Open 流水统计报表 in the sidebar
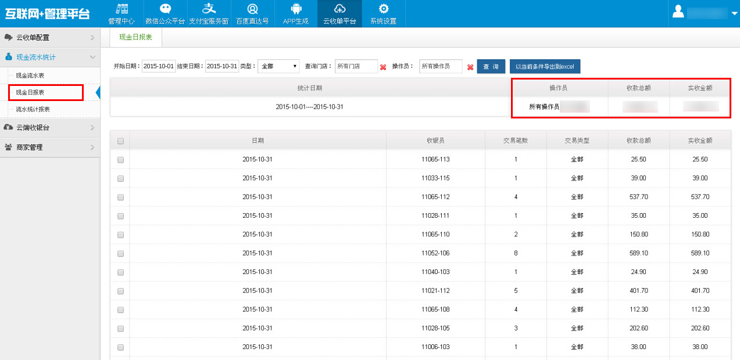The height and width of the screenshot is (360, 740). [33, 109]
